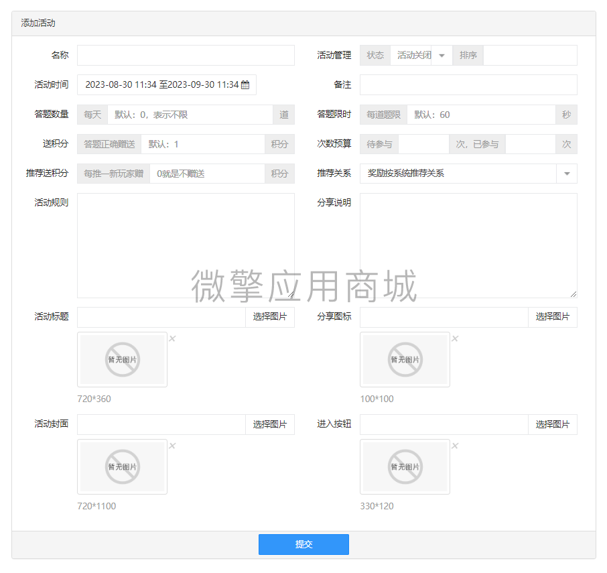Click the 进入按钮 placeholder thumbnail
607x573 pixels.
tap(405, 466)
